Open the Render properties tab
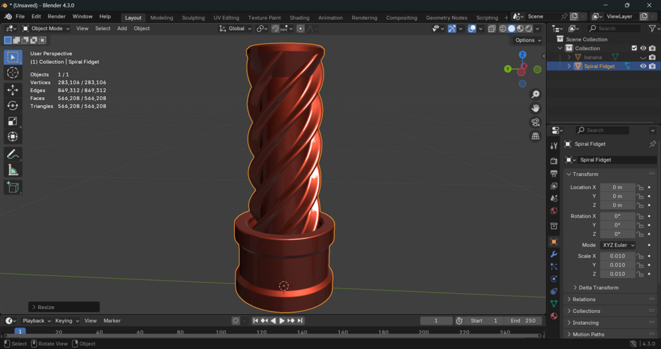The image size is (661, 349). coord(554,161)
